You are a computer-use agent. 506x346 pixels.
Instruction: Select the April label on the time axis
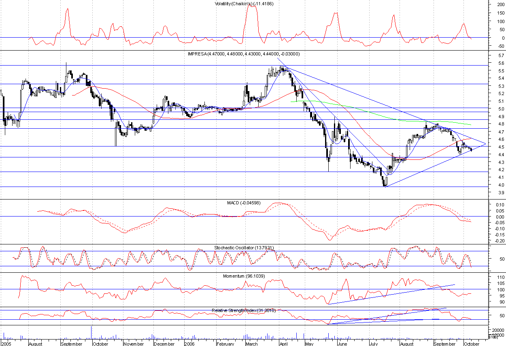tap(283, 344)
